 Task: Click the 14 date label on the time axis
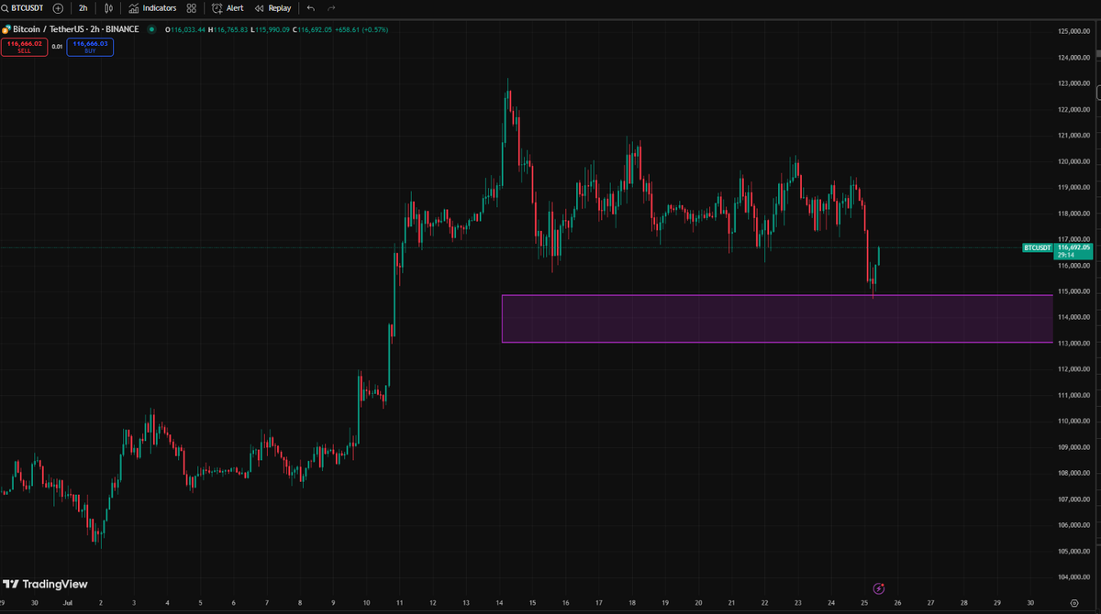click(499, 603)
